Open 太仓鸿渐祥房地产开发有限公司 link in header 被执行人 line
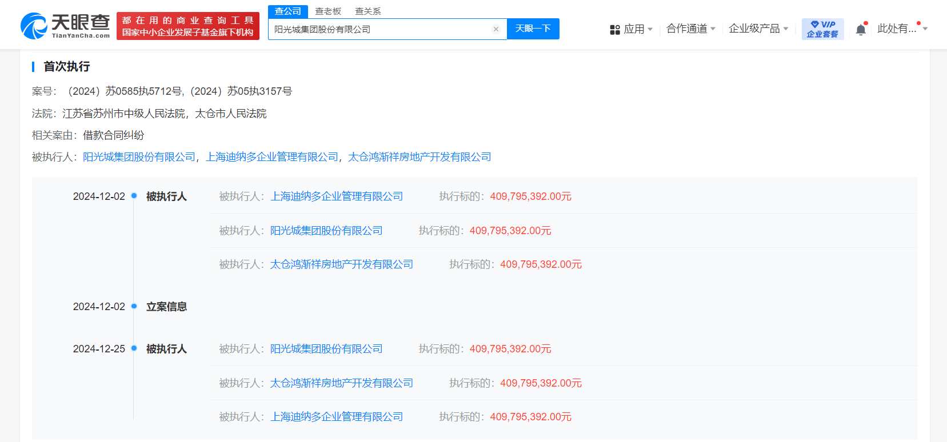947x442 pixels. pos(419,157)
